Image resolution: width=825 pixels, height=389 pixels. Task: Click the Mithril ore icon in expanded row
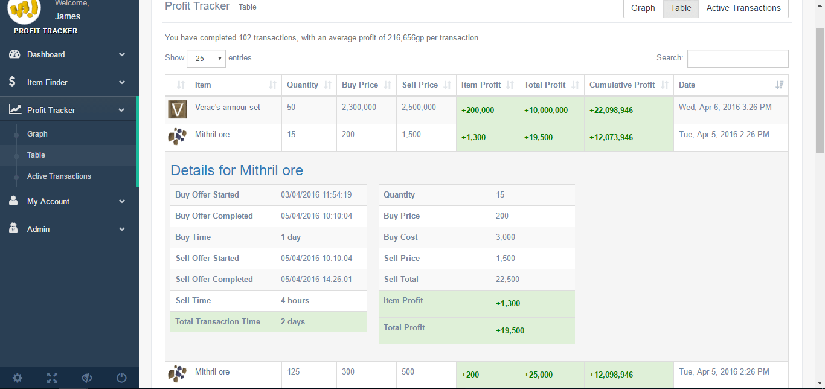(177, 137)
